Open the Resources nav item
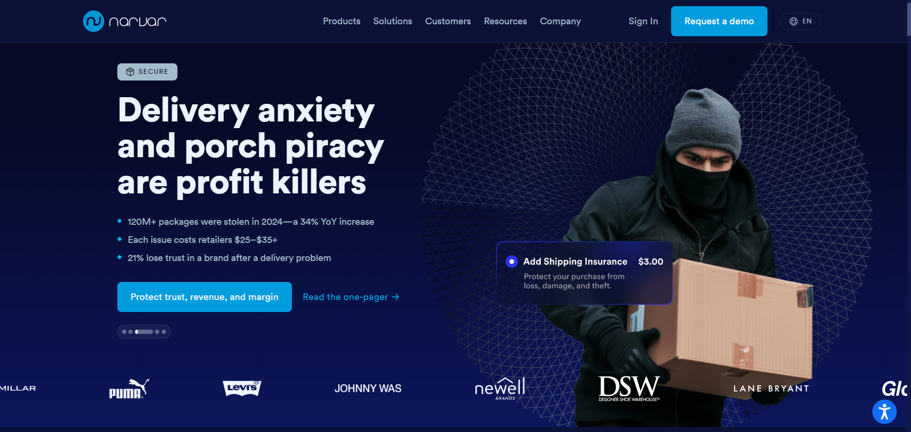This screenshot has width=911, height=432. pos(505,21)
